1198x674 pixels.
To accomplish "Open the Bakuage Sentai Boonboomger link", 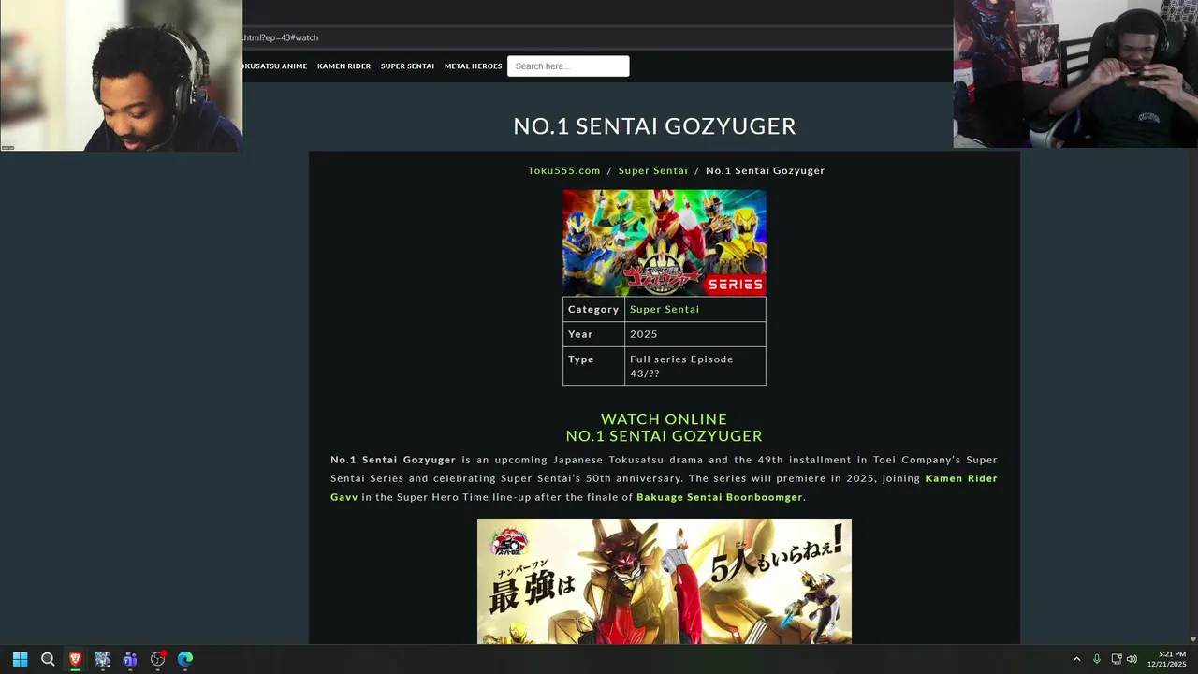I will [720, 497].
